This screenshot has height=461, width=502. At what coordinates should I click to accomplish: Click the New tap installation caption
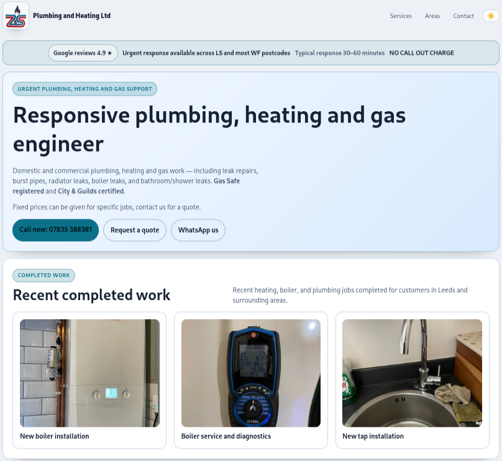[x=373, y=436]
